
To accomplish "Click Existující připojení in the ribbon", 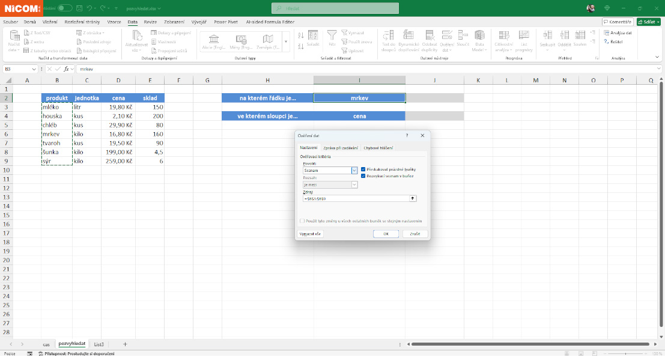I will click(x=96, y=50).
